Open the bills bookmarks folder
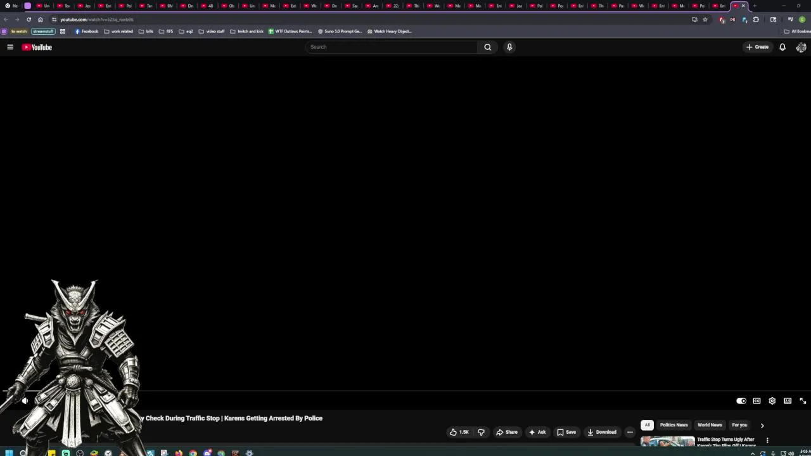811x456 pixels. pos(146,31)
